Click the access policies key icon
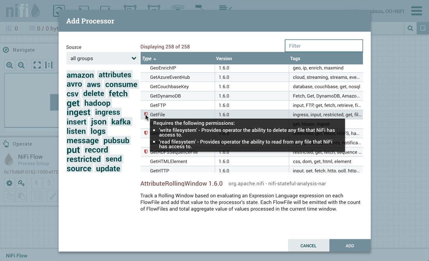This screenshot has height=261, width=429. [21, 183]
